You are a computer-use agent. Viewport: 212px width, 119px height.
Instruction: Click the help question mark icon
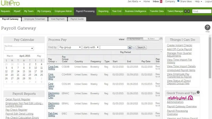pos(207,28)
